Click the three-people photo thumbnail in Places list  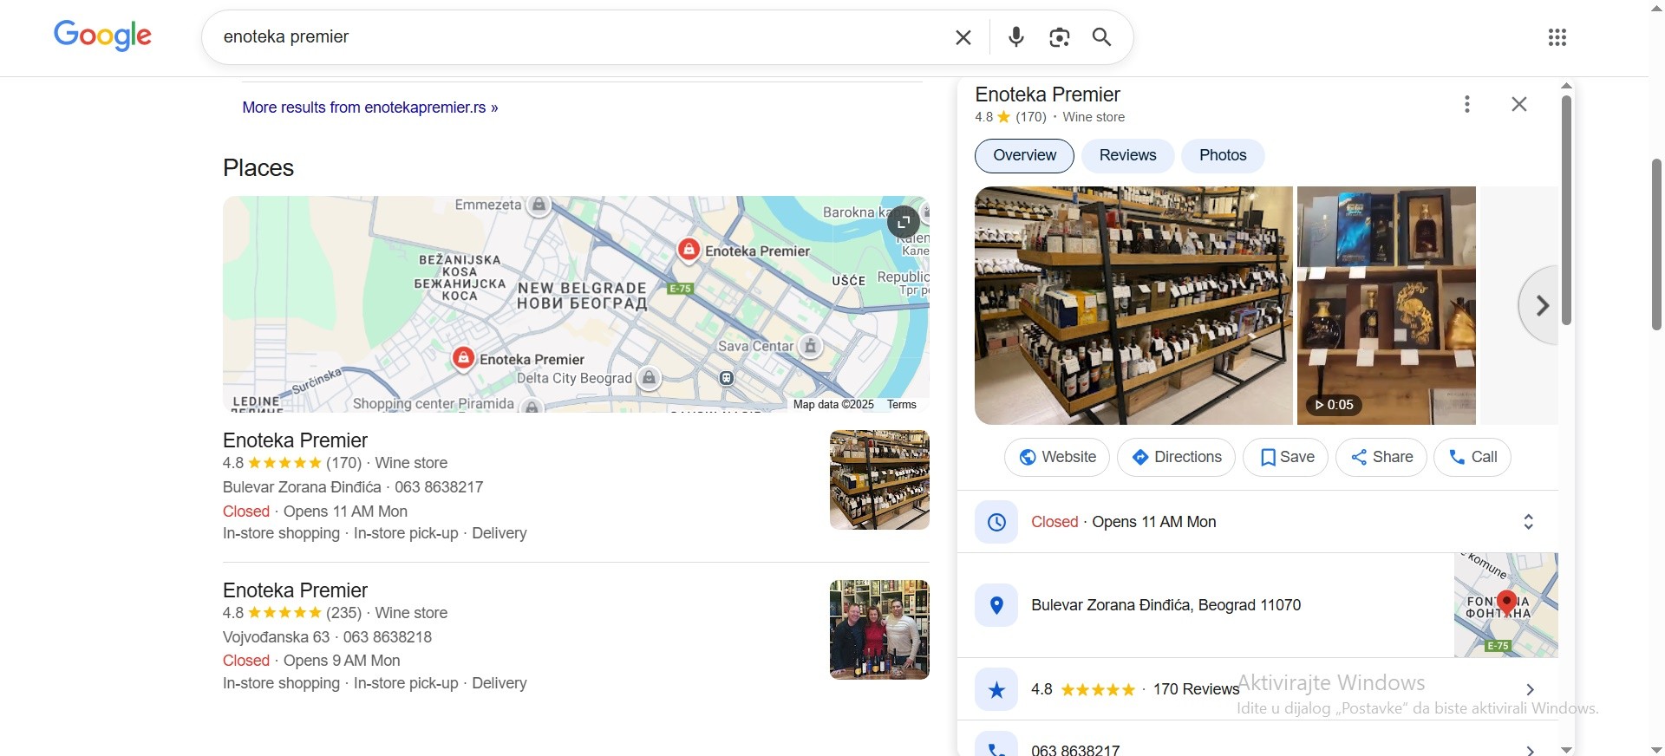879,629
